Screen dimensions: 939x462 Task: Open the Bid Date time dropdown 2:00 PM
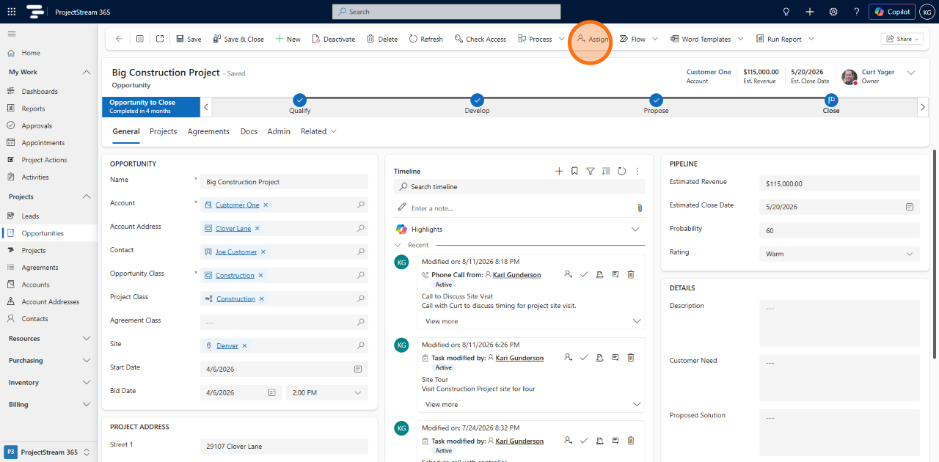tap(327, 392)
